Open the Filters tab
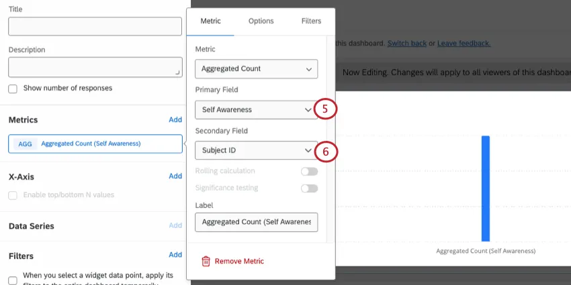The height and width of the screenshot is (285, 571). pos(311,21)
